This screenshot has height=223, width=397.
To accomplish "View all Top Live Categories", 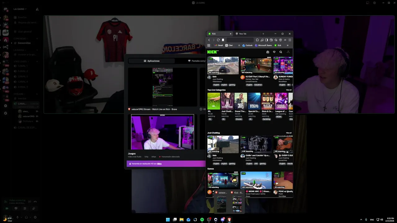I will [x=289, y=90].
